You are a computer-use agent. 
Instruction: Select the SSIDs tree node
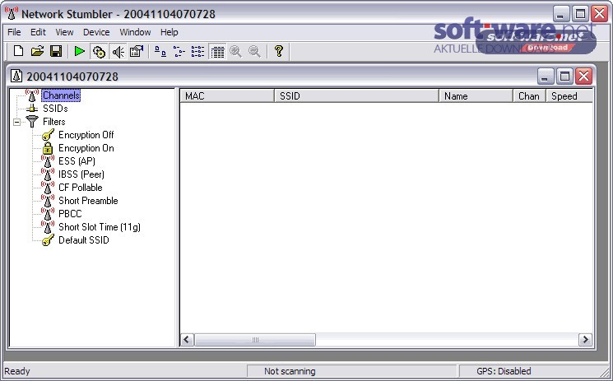click(x=55, y=109)
